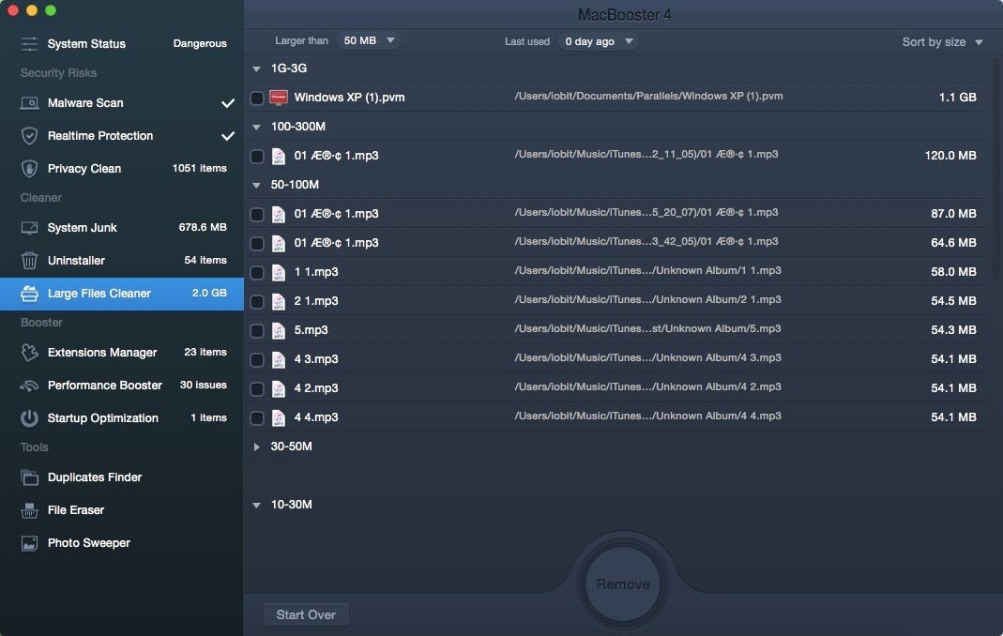Click the 120.0 MB mp3 file icon
The image size is (1003, 636).
click(279, 156)
